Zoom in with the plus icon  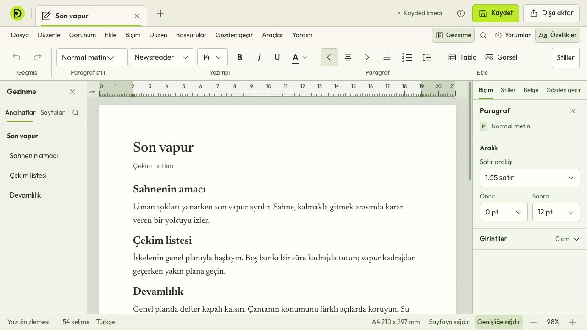click(572, 322)
